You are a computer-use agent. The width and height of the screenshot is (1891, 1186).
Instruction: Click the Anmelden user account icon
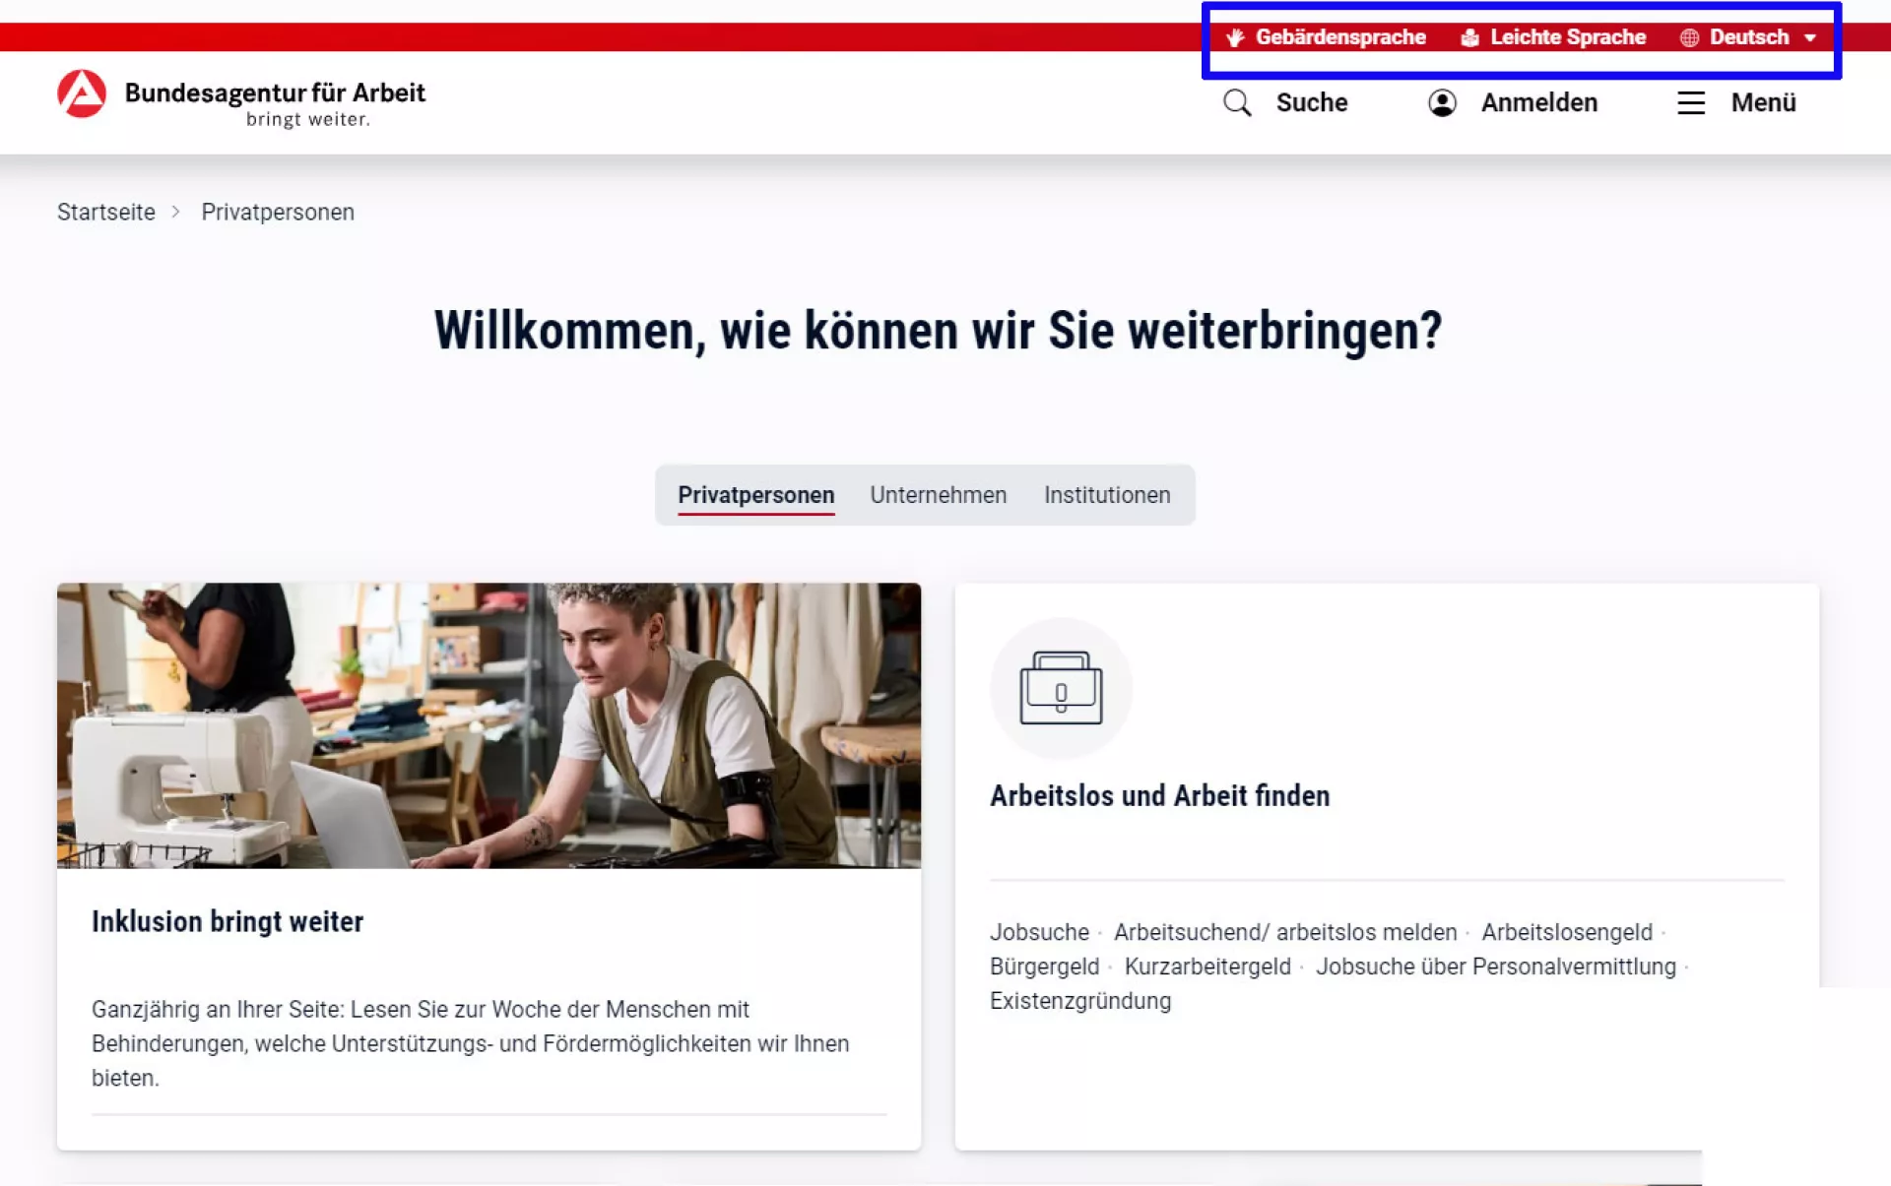[1442, 102]
